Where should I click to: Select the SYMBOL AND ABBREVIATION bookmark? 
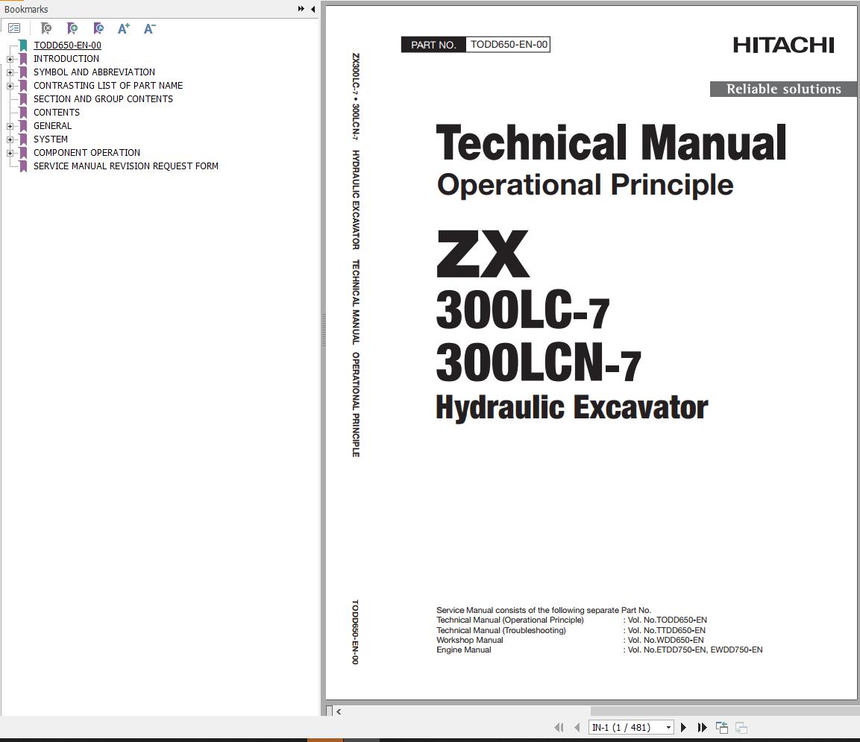point(94,72)
